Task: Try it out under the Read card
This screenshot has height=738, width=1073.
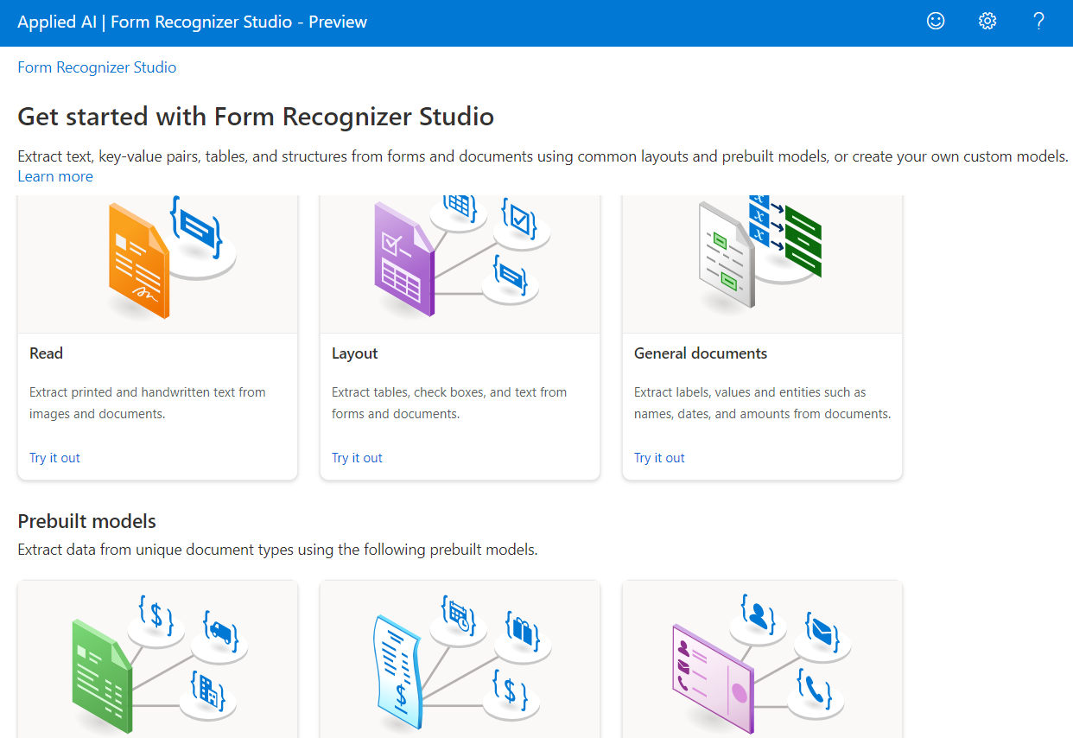Action: 54,458
